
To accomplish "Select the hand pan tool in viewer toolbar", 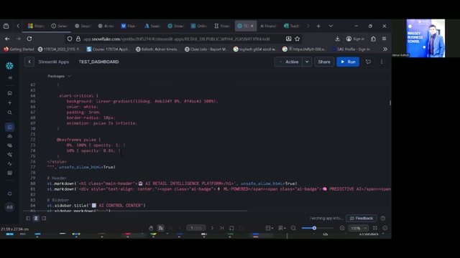I will click(x=151, y=228).
